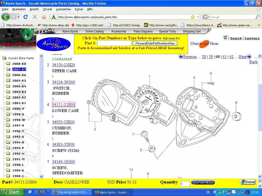The width and height of the screenshot is (262, 196).
Task: Open the 2001-K1 folder
Action: click(16, 103)
